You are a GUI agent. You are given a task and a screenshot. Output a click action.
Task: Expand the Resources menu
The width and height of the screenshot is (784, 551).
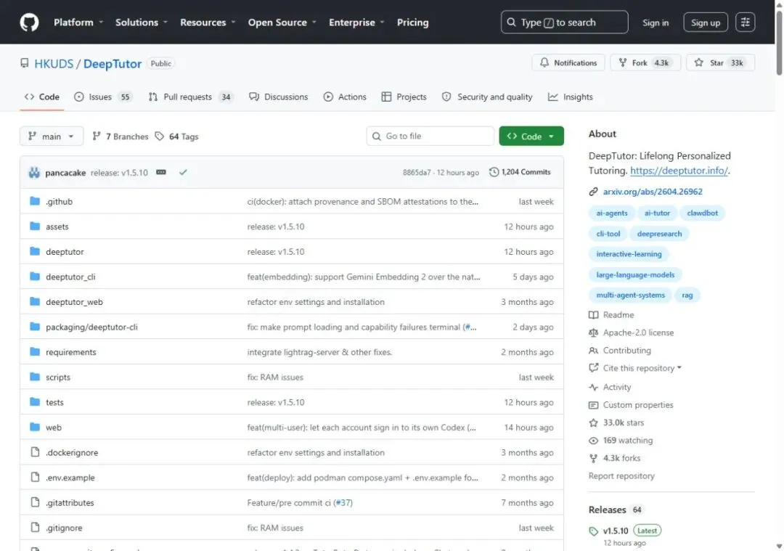[x=208, y=23]
